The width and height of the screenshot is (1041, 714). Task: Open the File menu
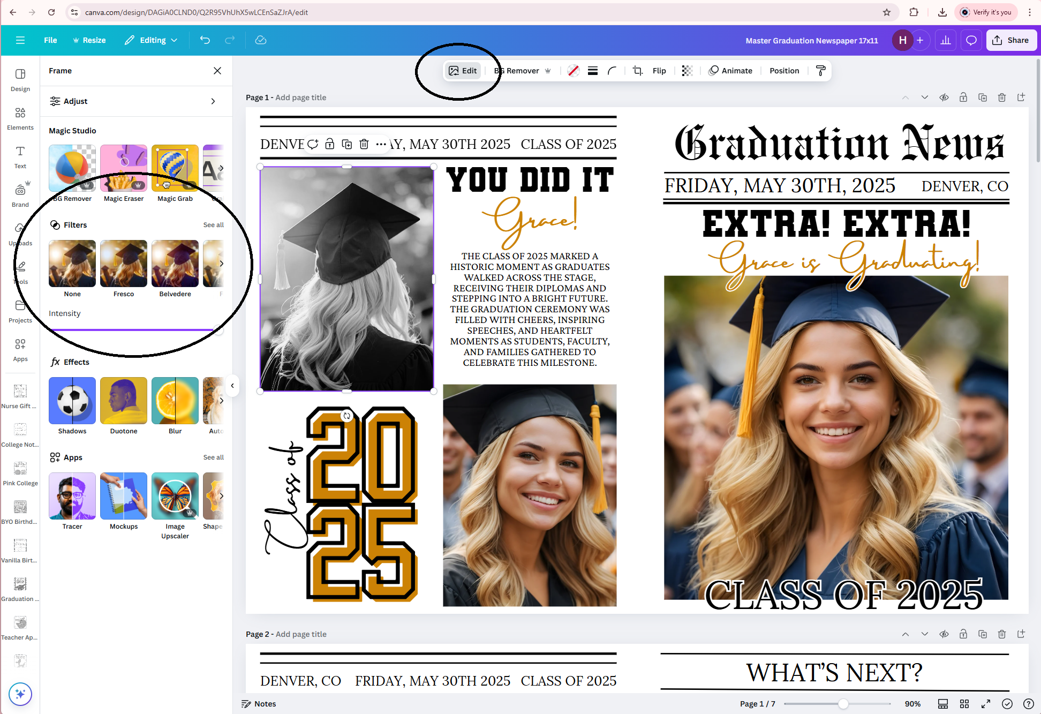tap(50, 40)
